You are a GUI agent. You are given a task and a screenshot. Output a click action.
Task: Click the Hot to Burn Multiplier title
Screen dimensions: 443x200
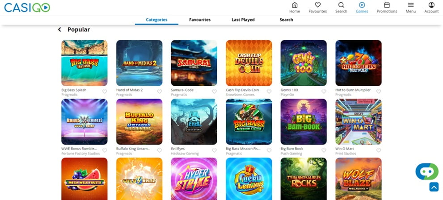click(353, 90)
